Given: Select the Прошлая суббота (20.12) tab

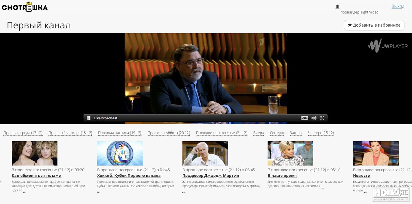Looking at the screenshot, I should tap(169, 133).
